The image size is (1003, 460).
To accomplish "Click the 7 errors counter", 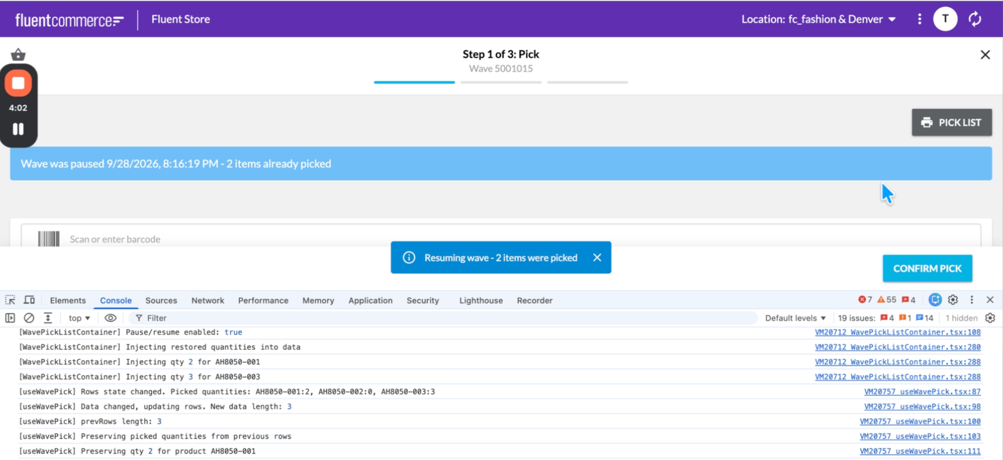I will [865, 300].
